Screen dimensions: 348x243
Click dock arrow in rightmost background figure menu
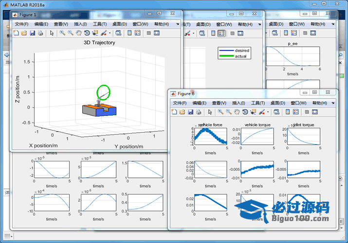point(333,24)
